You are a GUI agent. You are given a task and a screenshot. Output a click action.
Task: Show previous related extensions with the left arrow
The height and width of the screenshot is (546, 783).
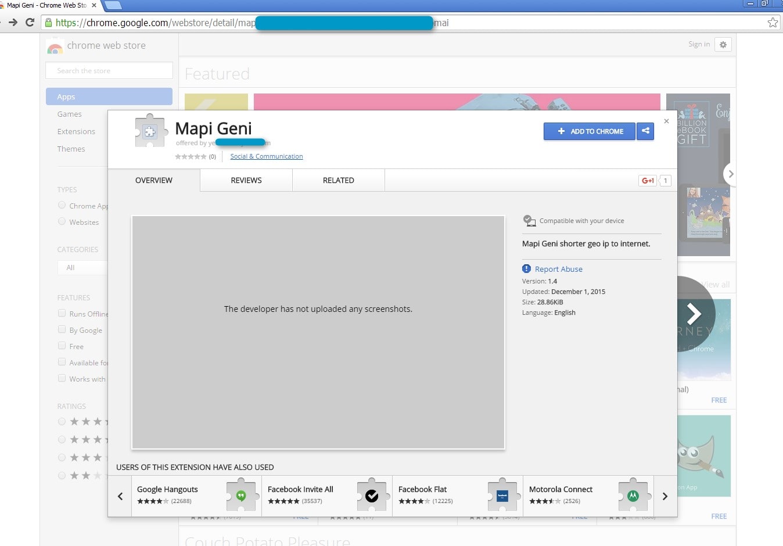(120, 496)
